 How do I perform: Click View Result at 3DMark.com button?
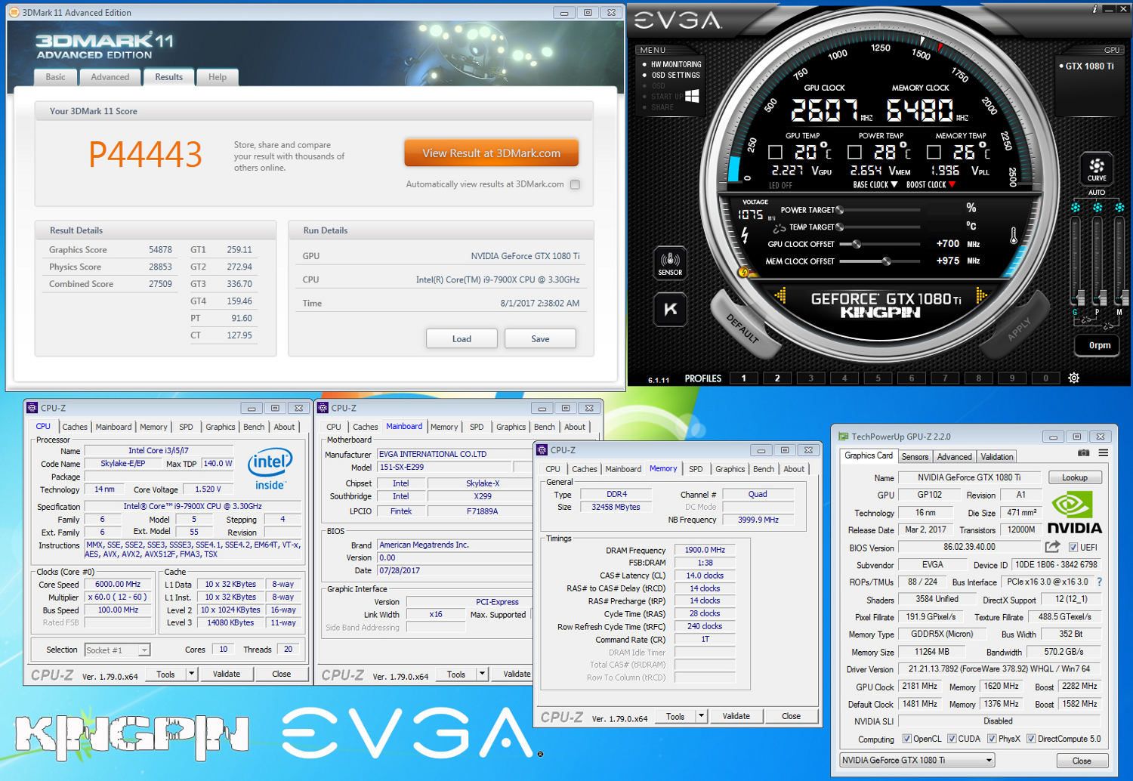pos(491,153)
